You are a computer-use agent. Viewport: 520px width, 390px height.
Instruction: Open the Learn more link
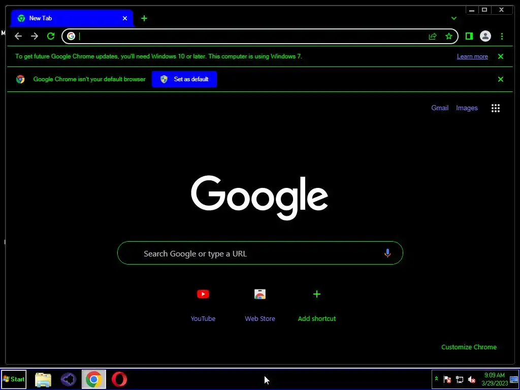click(x=472, y=56)
